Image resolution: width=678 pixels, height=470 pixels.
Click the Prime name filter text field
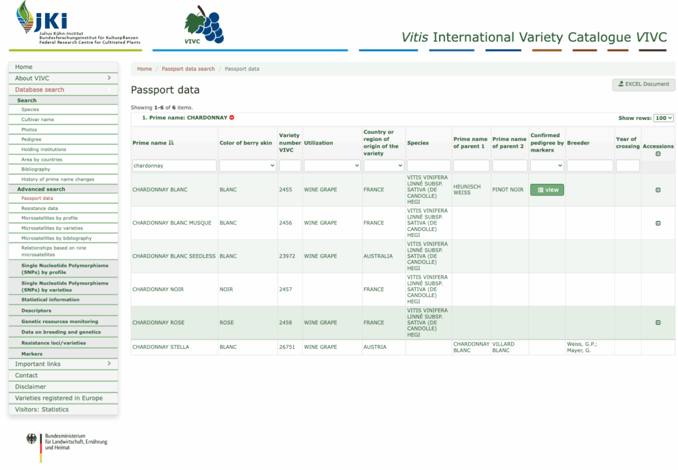click(x=174, y=165)
